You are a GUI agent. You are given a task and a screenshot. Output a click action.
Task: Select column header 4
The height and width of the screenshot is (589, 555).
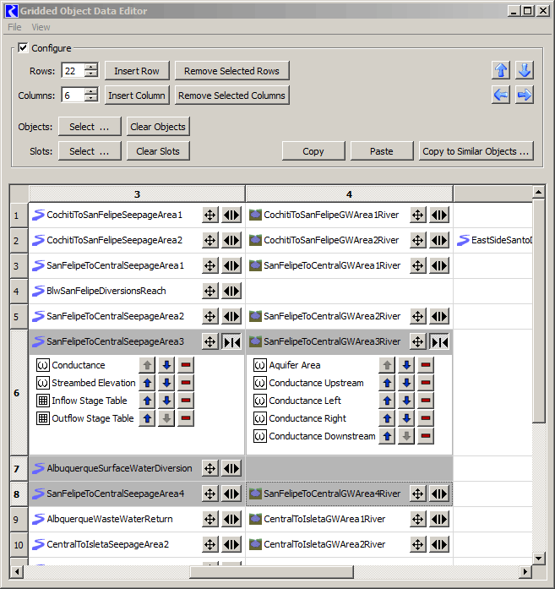tap(349, 194)
